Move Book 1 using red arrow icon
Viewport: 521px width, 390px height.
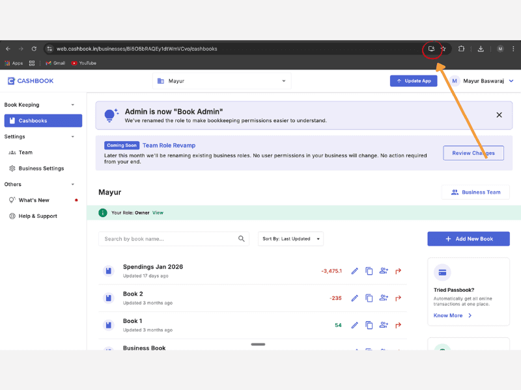coord(398,325)
